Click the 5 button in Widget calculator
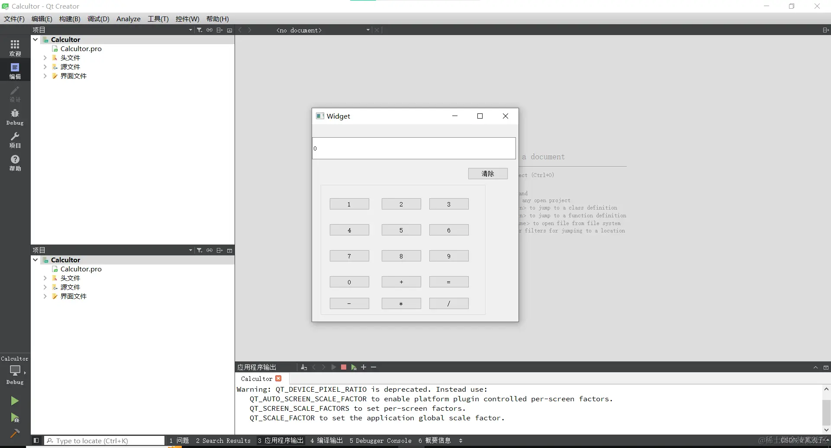Screen dimensions: 831x448 coord(401,230)
